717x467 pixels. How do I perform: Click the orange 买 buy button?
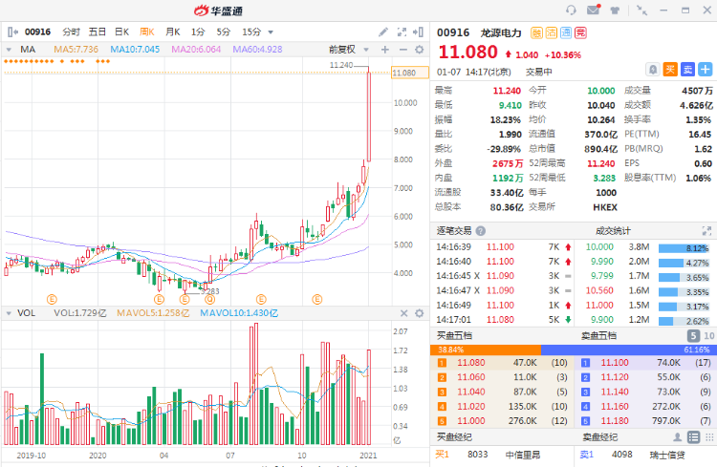click(x=670, y=69)
